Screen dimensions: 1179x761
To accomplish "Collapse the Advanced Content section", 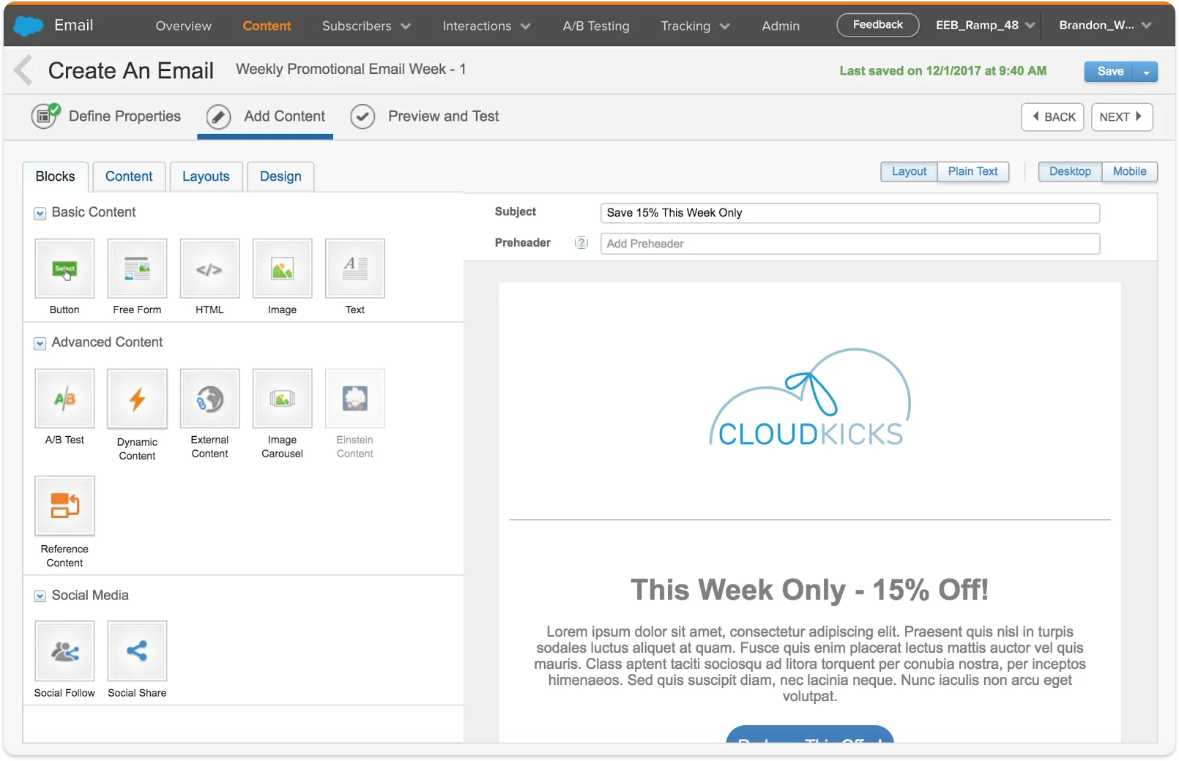I will click(40, 343).
